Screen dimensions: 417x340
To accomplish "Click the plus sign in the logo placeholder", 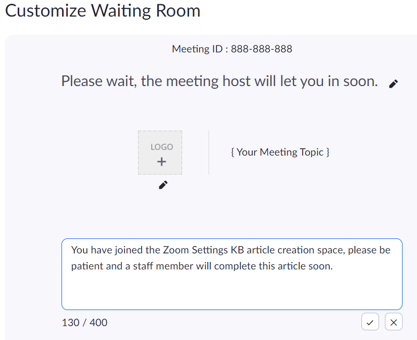I will pyautogui.click(x=161, y=161).
